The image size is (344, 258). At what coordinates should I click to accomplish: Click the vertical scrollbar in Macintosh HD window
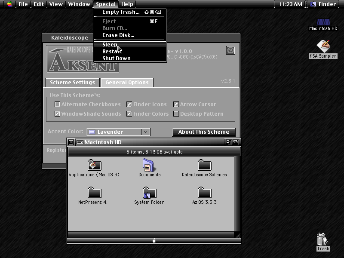237,194
